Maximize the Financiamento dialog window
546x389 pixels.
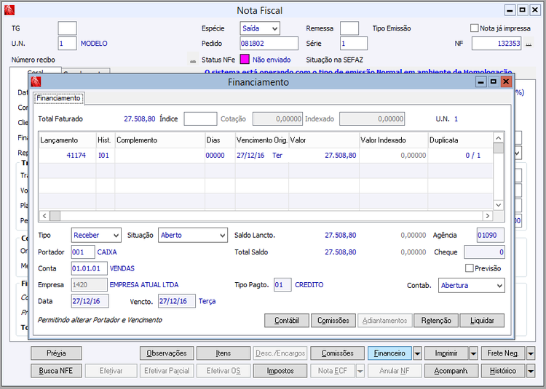pos(493,82)
